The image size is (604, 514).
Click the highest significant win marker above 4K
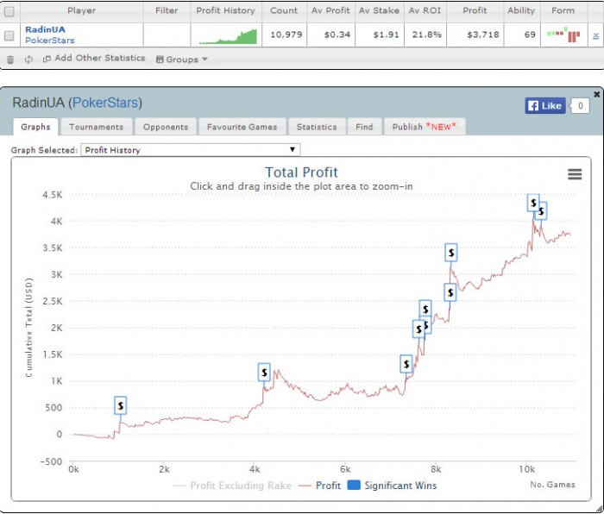coord(533,203)
